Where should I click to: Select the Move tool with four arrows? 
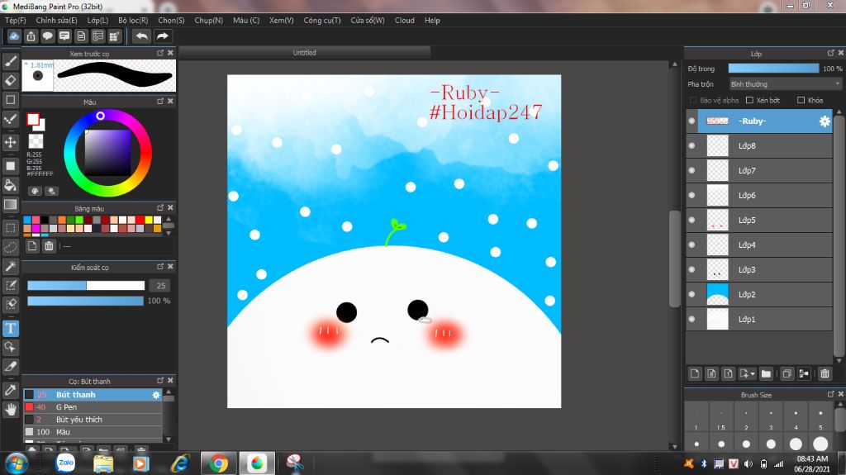click(10, 142)
